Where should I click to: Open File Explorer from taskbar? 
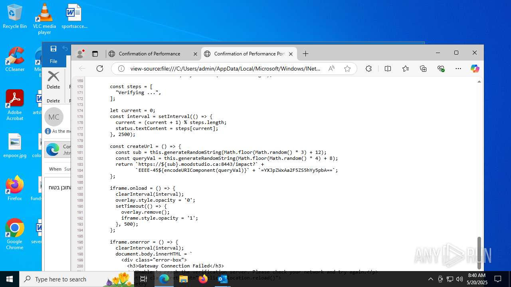(x=184, y=279)
